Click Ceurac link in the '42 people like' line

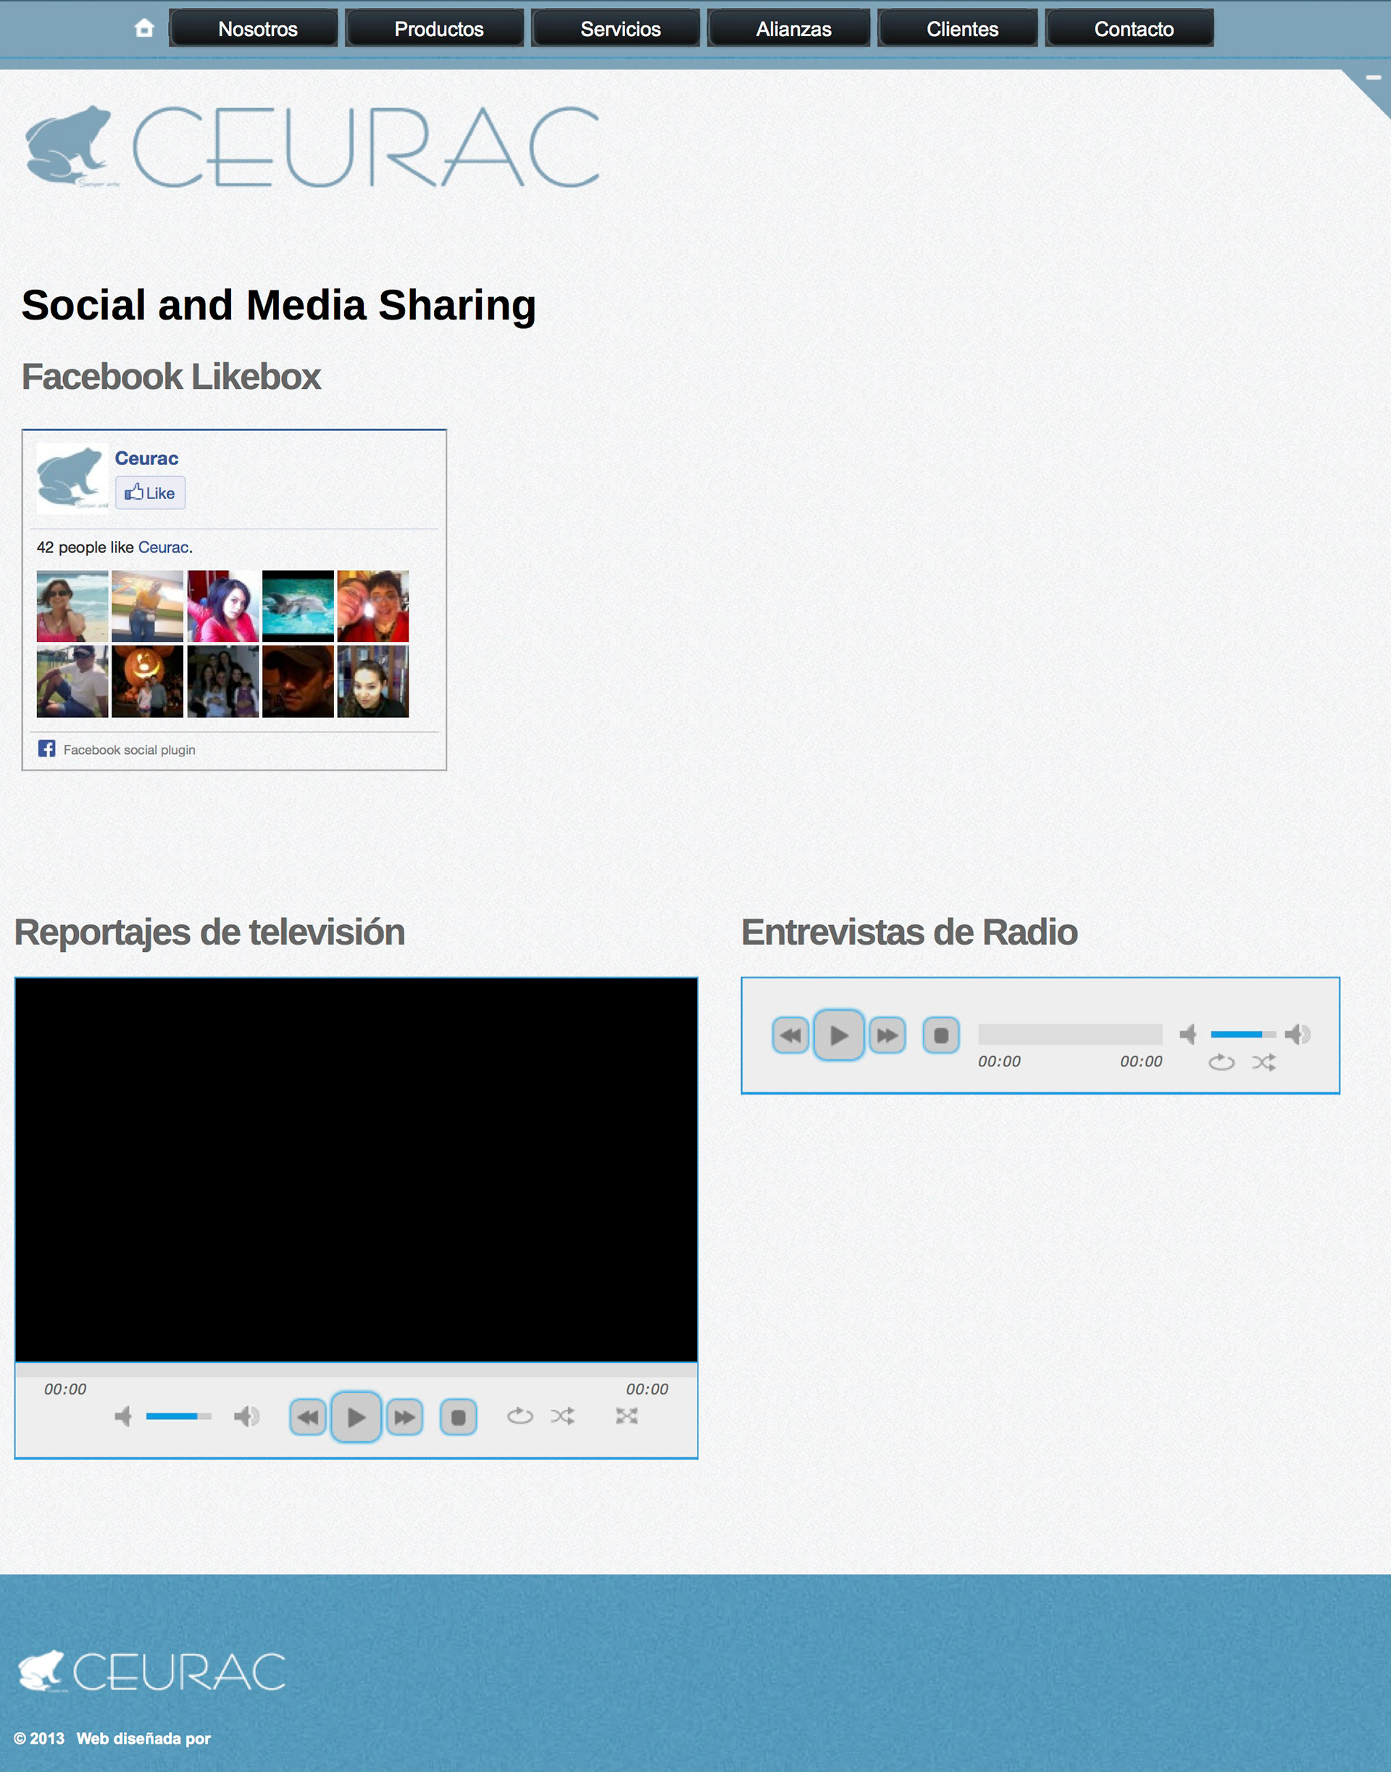coord(163,547)
